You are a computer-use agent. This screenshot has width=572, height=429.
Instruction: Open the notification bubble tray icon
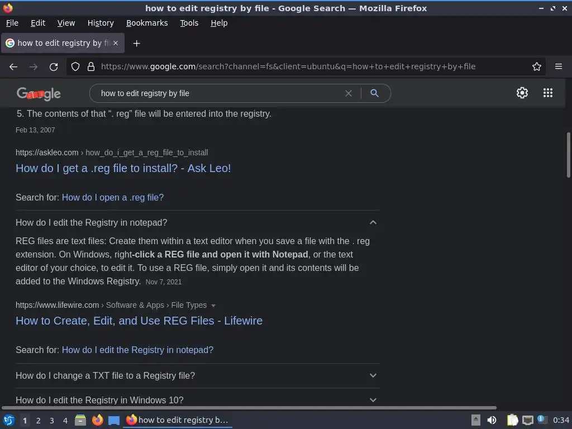542,420
